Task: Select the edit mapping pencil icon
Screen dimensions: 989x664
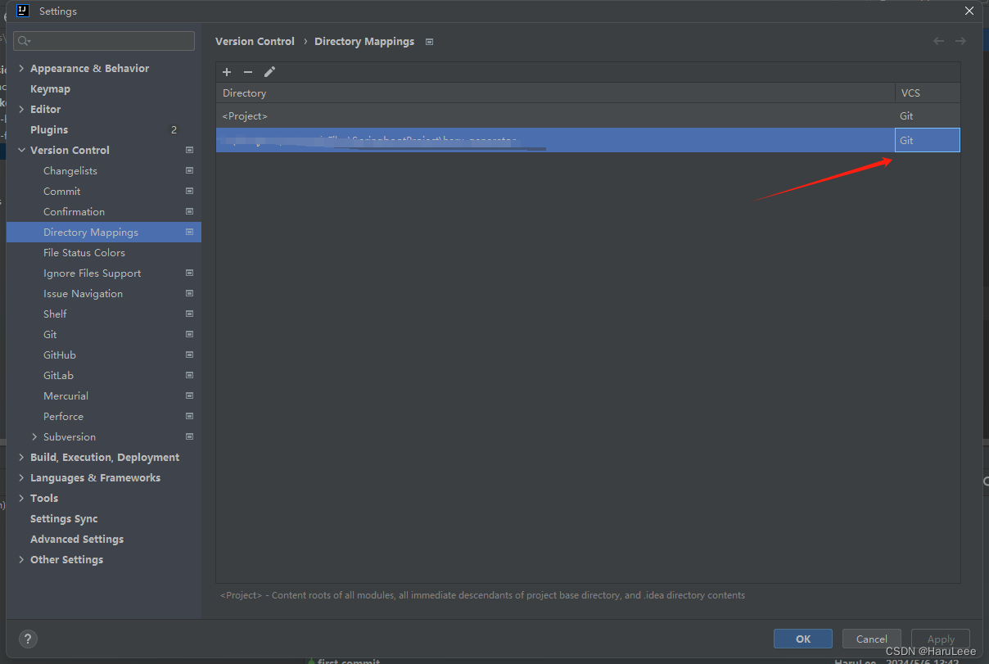Action: tap(269, 72)
